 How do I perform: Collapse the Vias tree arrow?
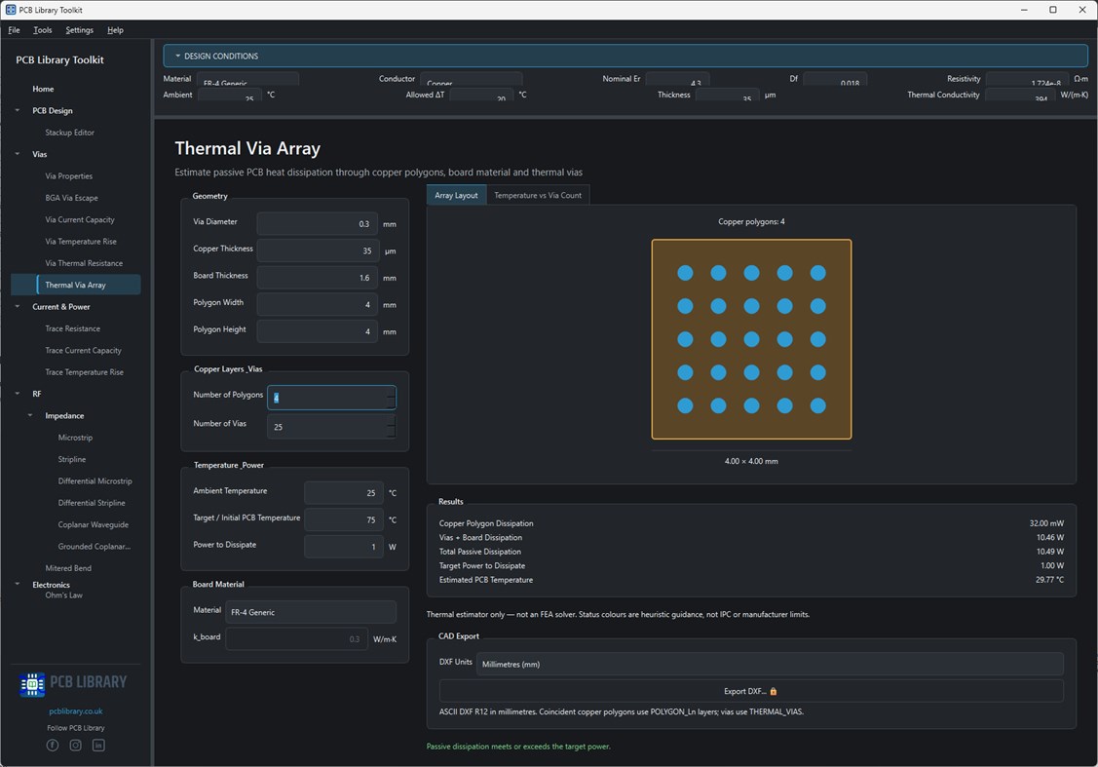[18, 154]
